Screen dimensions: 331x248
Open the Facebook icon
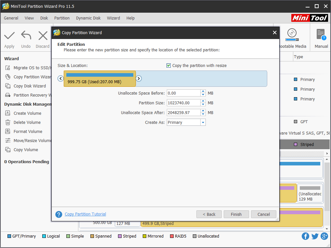coord(305,236)
